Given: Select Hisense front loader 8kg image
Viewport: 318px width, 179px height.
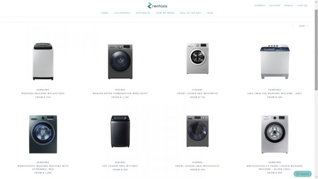Looking at the screenshot, I should pos(198,58).
